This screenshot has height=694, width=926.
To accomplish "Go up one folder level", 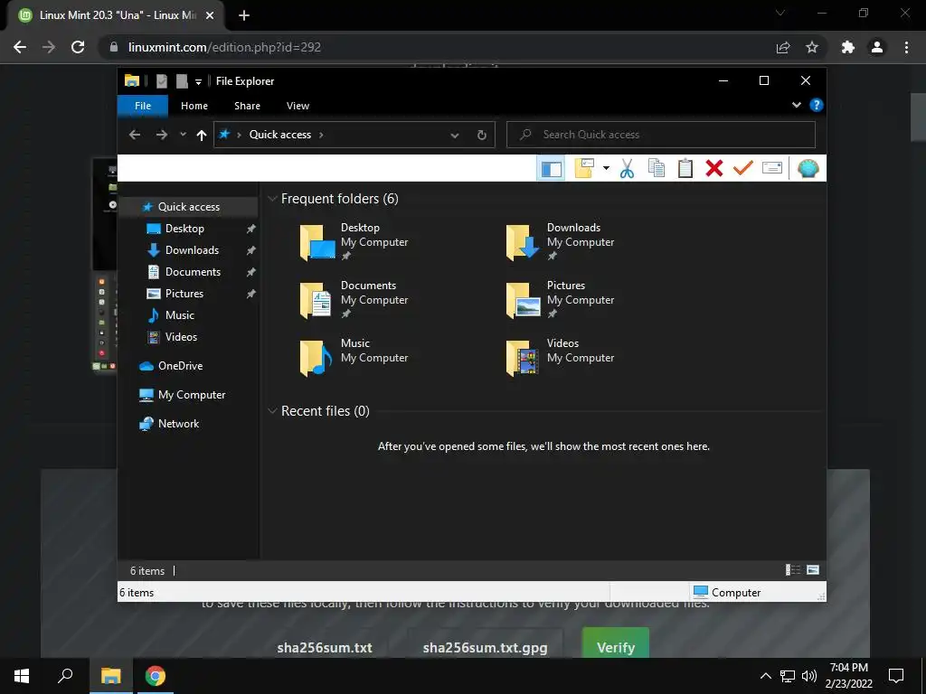I will [x=202, y=136].
